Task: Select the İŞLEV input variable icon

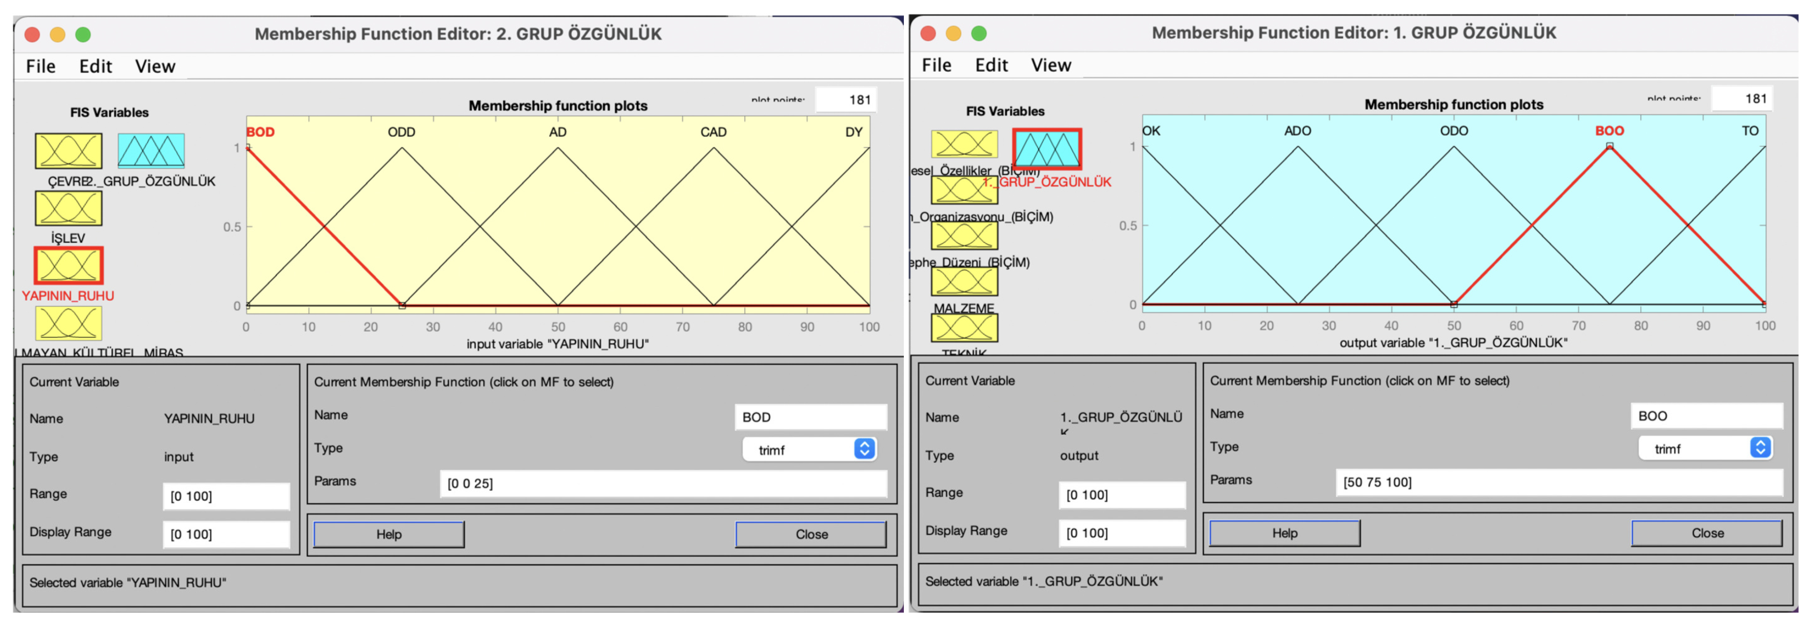Action: click(68, 209)
